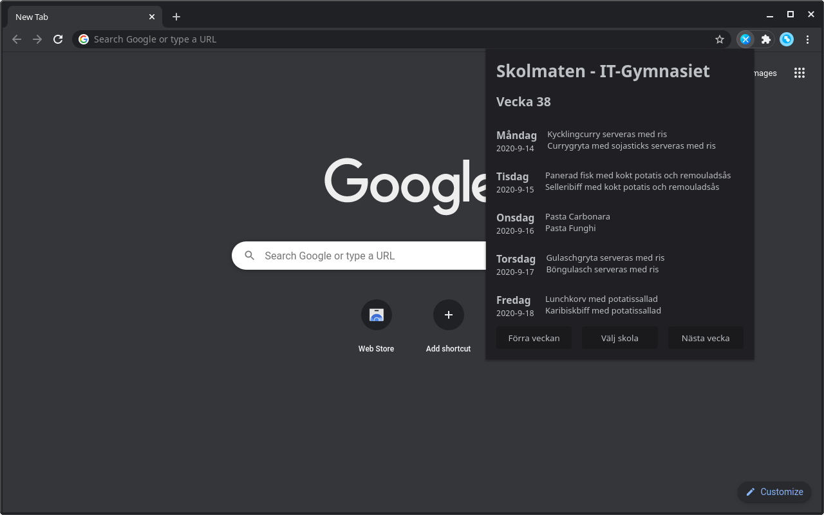Go back using the navigation arrow

16,39
